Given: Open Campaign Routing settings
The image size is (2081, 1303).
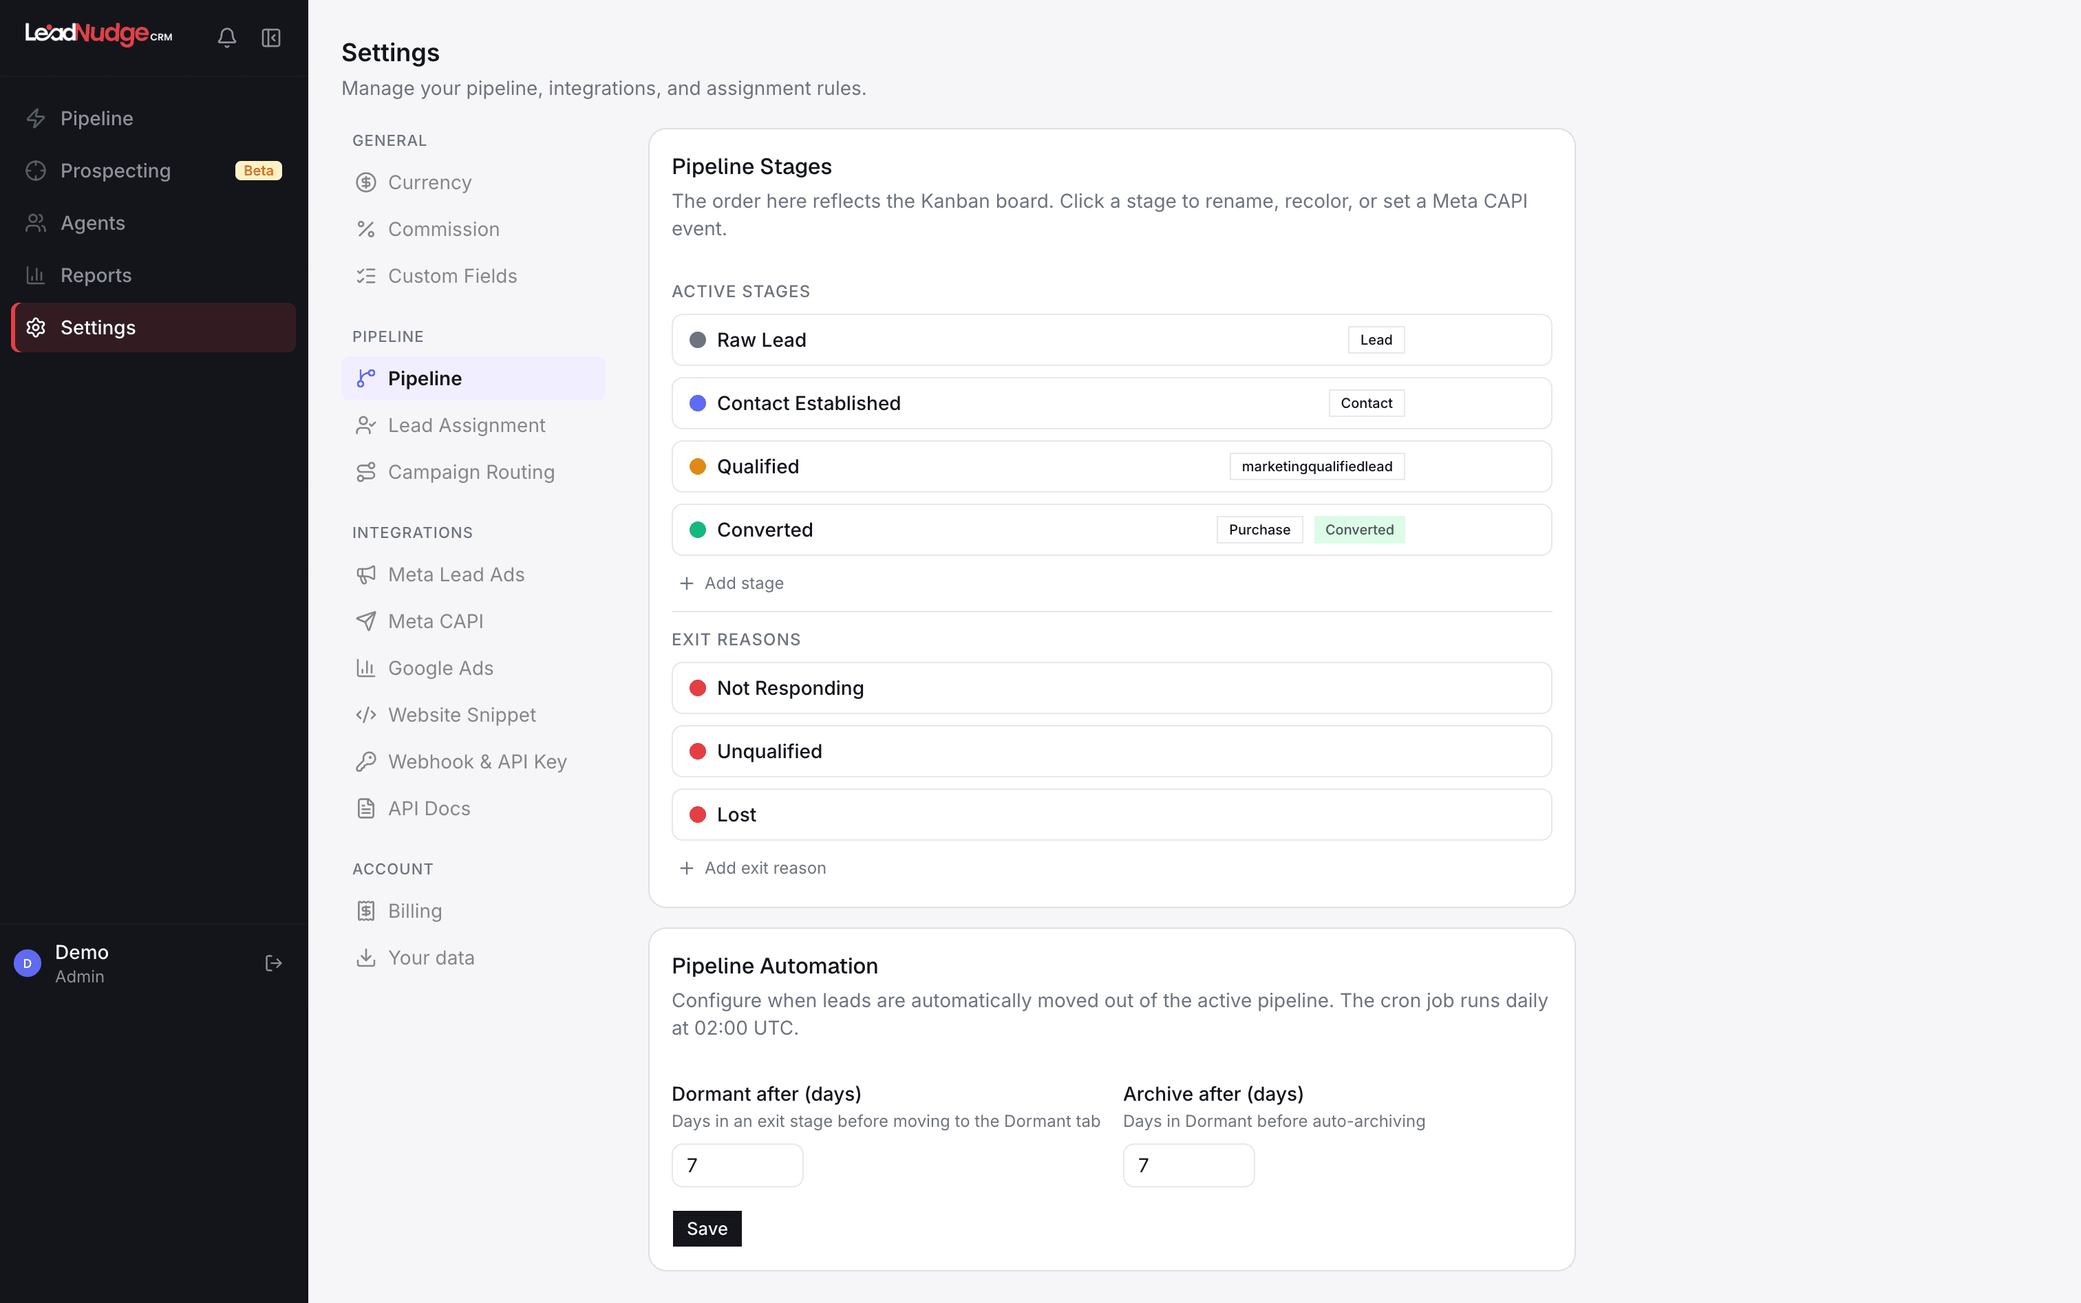Looking at the screenshot, I should (473, 472).
